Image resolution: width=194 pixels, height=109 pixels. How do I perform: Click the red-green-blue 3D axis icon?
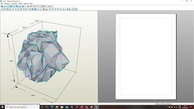(25, 6)
